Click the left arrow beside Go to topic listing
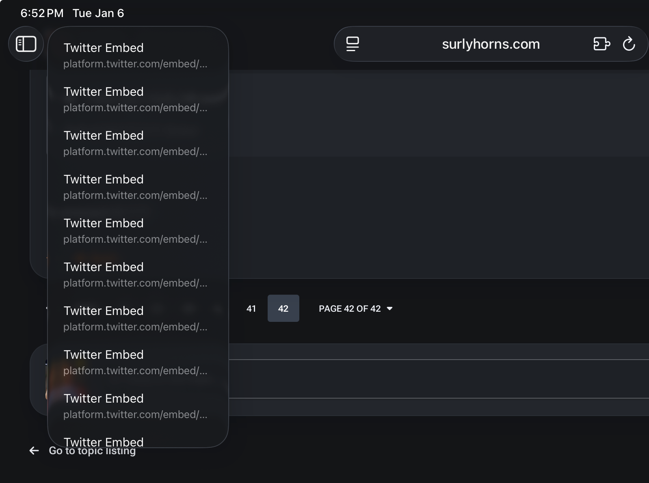Image resolution: width=649 pixels, height=483 pixels. pos(34,451)
